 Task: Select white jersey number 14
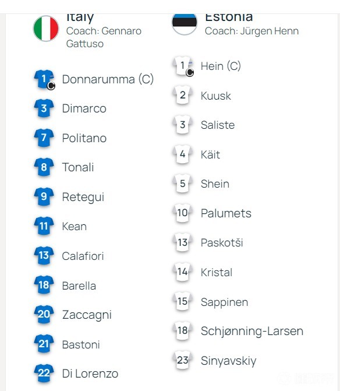tap(183, 272)
